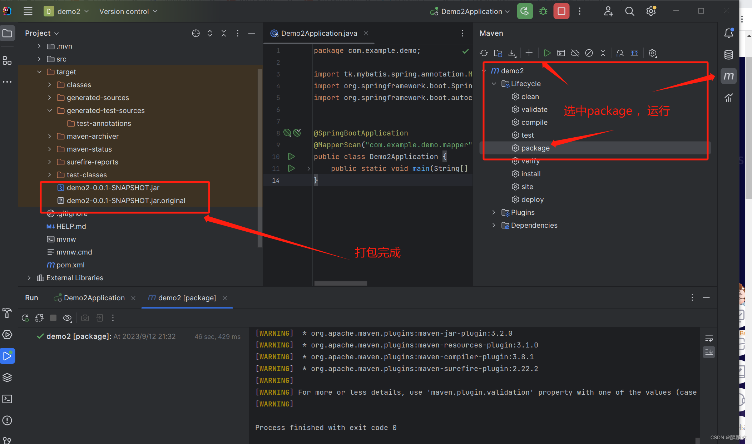
Task: Stop the running application
Action: pyautogui.click(x=561, y=11)
